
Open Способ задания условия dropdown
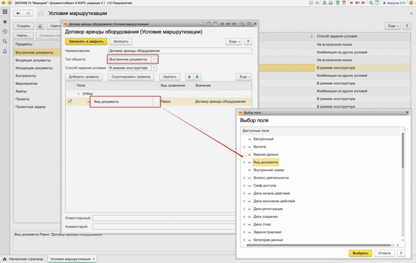pos(154,68)
